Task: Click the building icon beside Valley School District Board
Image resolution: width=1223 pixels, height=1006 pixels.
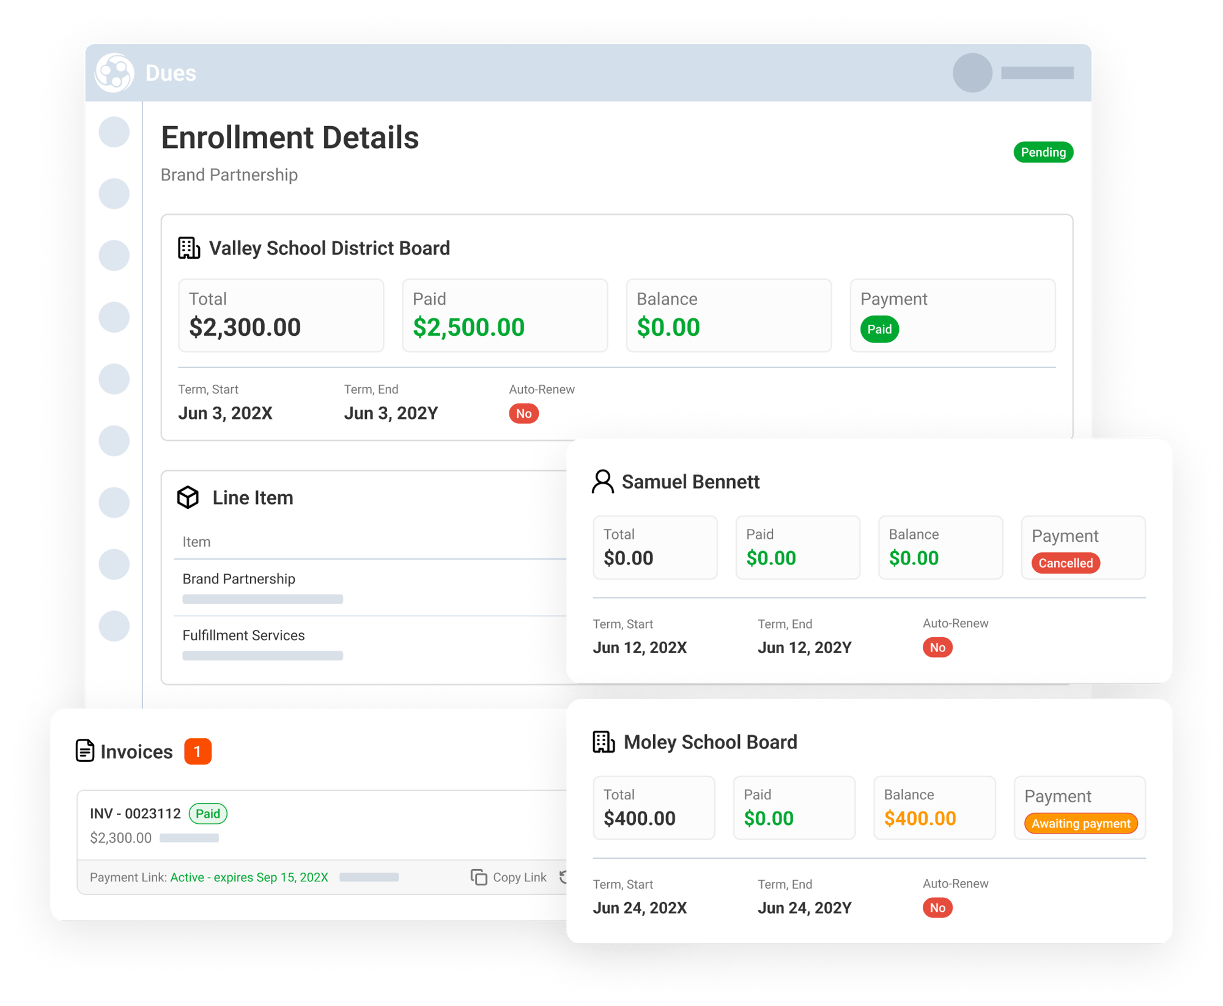Action: [x=189, y=248]
